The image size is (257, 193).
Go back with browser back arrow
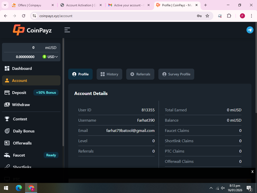pos(6,16)
